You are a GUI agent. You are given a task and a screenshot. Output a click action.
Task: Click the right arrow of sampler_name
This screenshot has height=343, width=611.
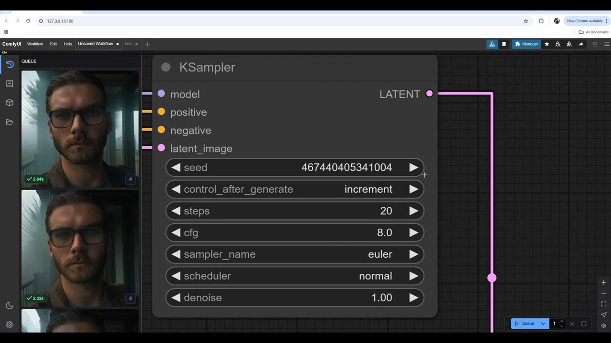[x=413, y=254]
